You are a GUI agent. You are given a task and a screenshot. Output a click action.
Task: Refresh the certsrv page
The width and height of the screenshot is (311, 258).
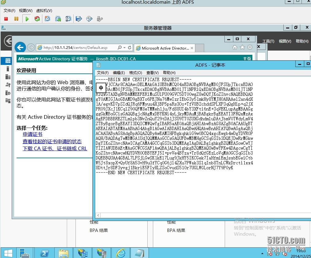point(130,47)
